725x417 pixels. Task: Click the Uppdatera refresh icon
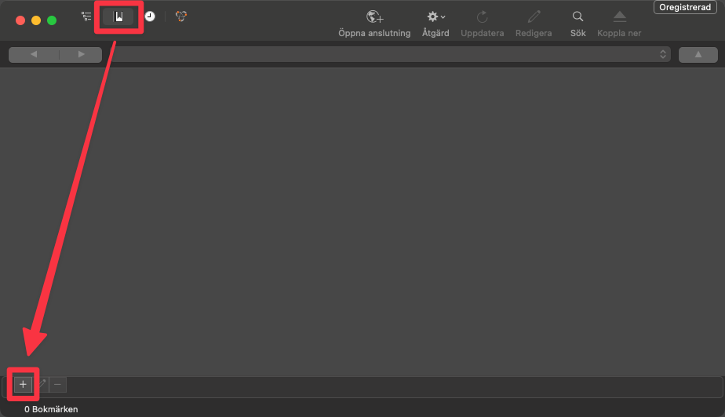(482, 17)
